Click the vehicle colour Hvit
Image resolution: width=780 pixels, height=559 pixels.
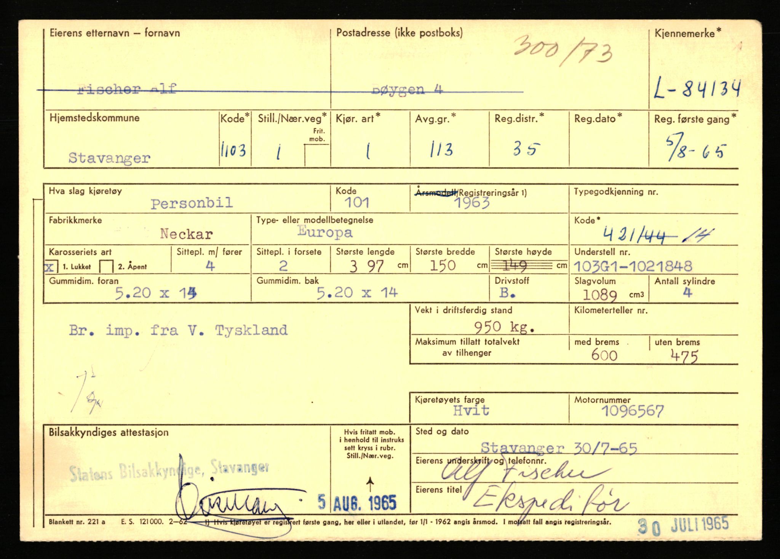tap(471, 410)
